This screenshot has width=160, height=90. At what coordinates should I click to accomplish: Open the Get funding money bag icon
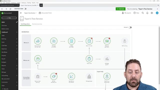(x=124, y=41)
